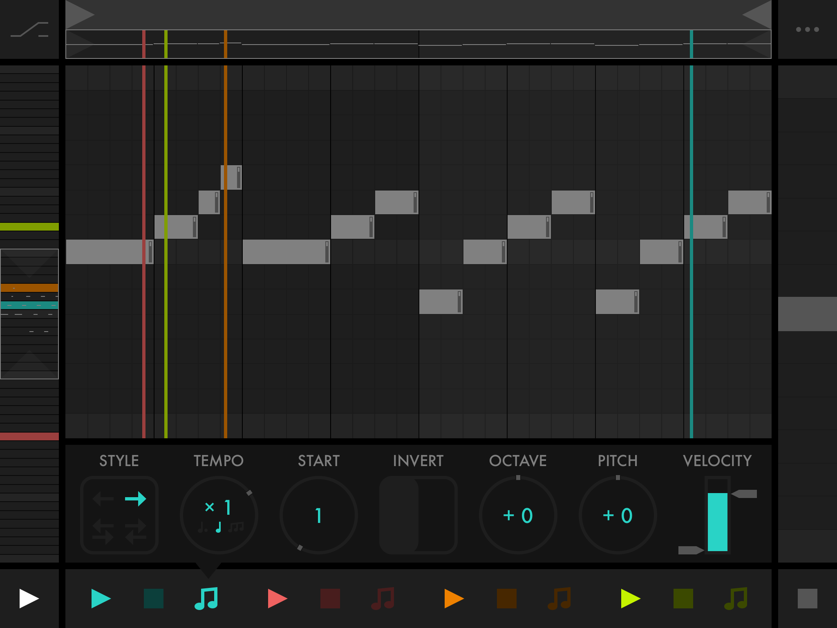Click the OCTAVE +0 dial
The image size is (837, 628).
pyautogui.click(x=518, y=515)
